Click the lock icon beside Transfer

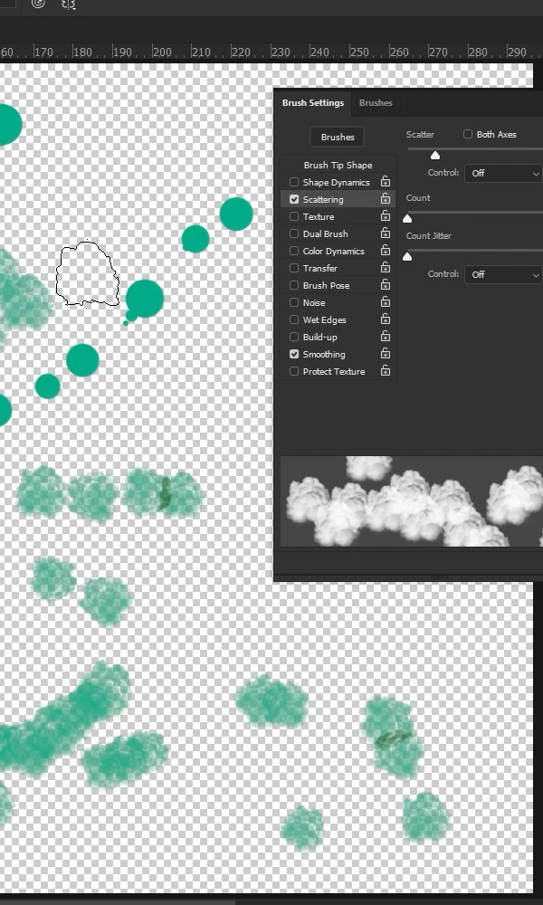pos(386,269)
